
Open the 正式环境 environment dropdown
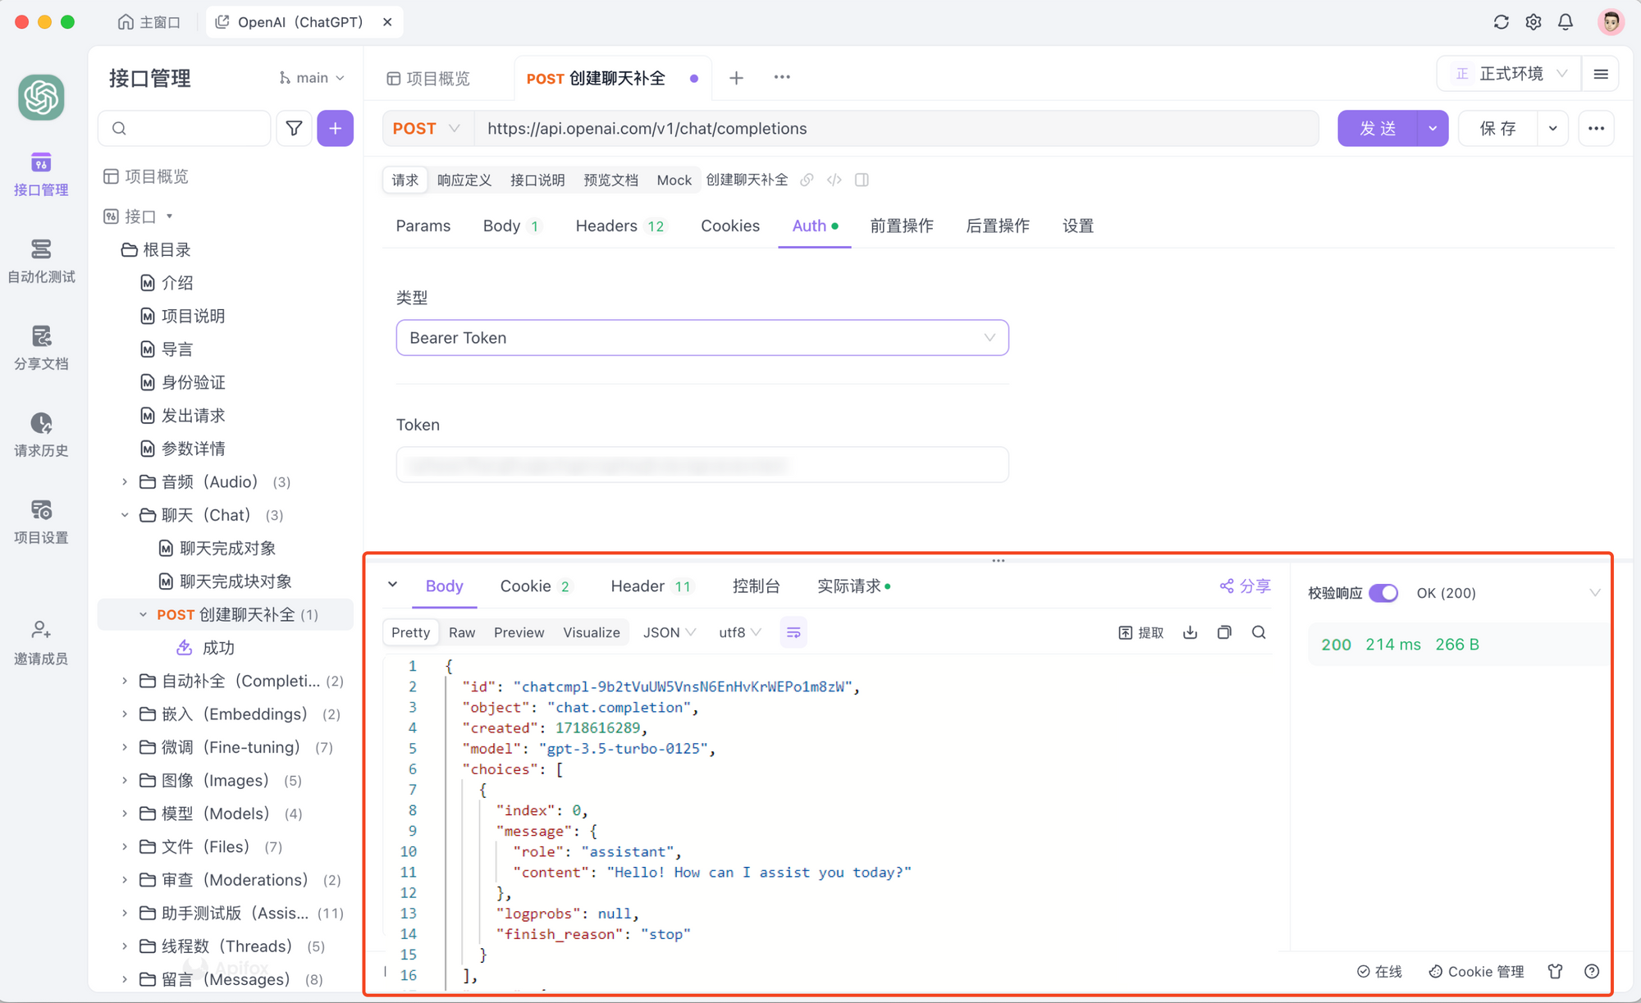pyautogui.click(x=1509, y=74)
